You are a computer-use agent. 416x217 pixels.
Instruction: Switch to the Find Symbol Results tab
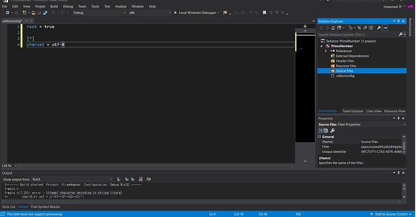coord(46,207)
